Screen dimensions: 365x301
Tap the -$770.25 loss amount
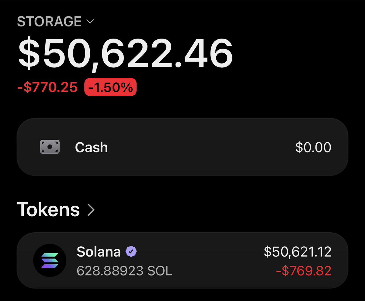click(47, 87)
